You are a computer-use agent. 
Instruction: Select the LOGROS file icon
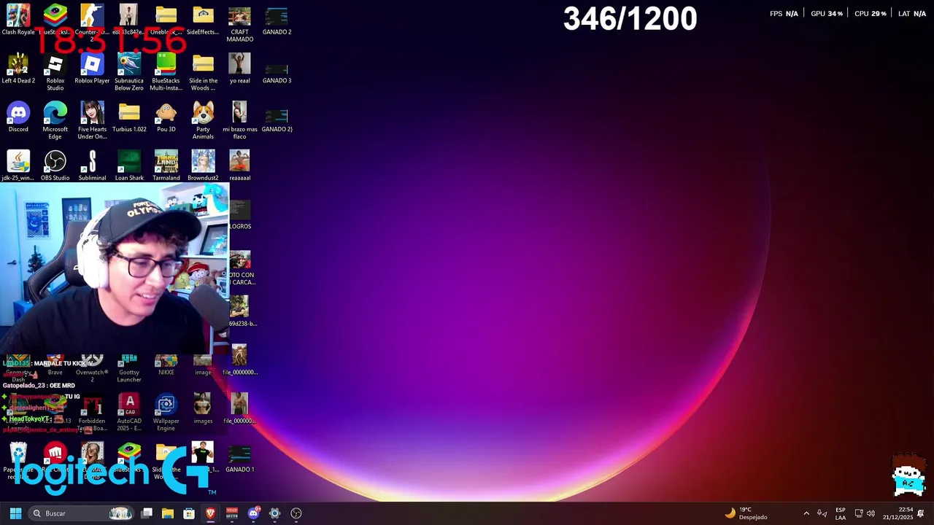coord(239,214)
